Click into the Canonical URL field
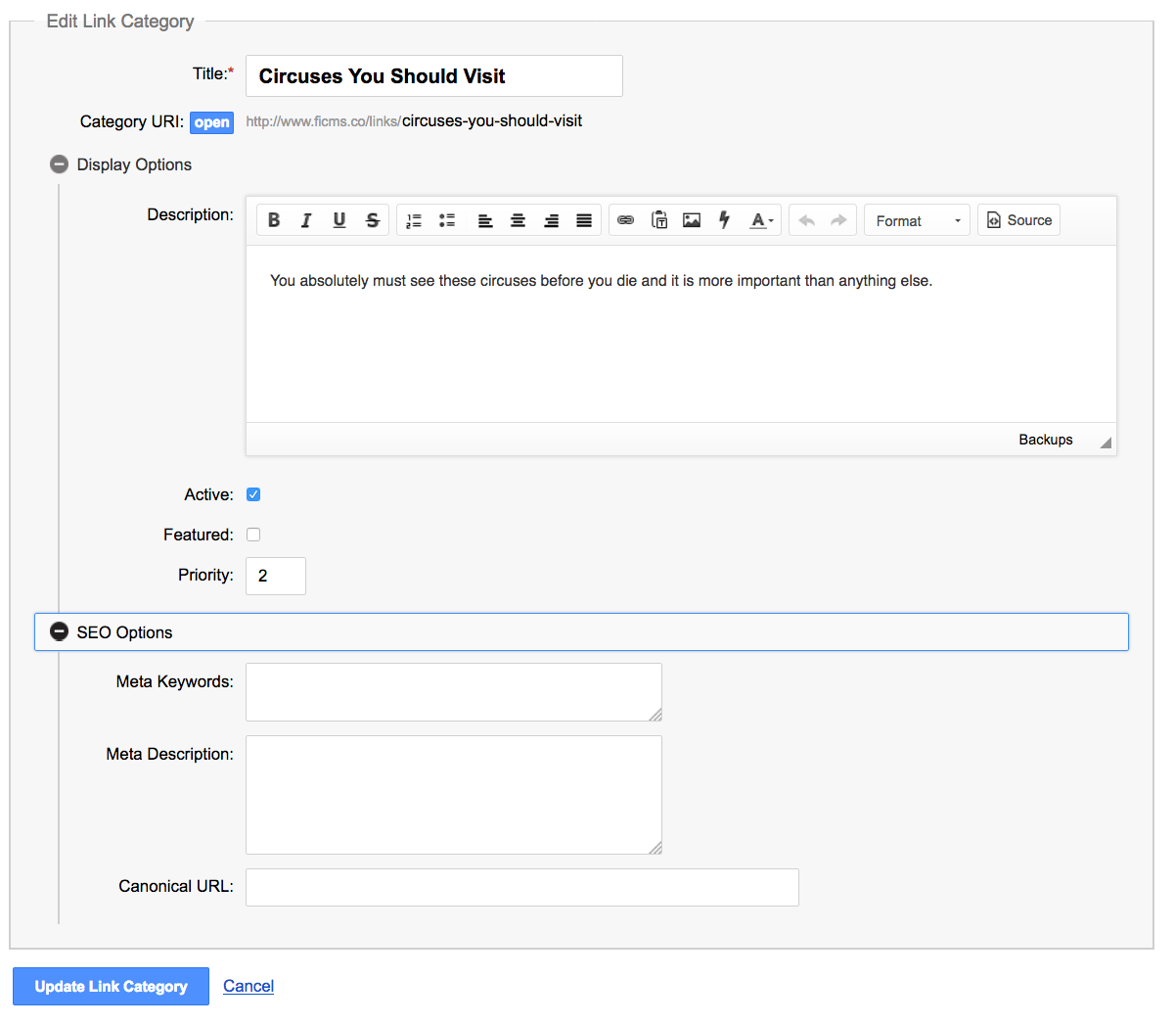The width and height of the screenshot is (1174, 1025). pyautogui.click(x=521, y=887)
